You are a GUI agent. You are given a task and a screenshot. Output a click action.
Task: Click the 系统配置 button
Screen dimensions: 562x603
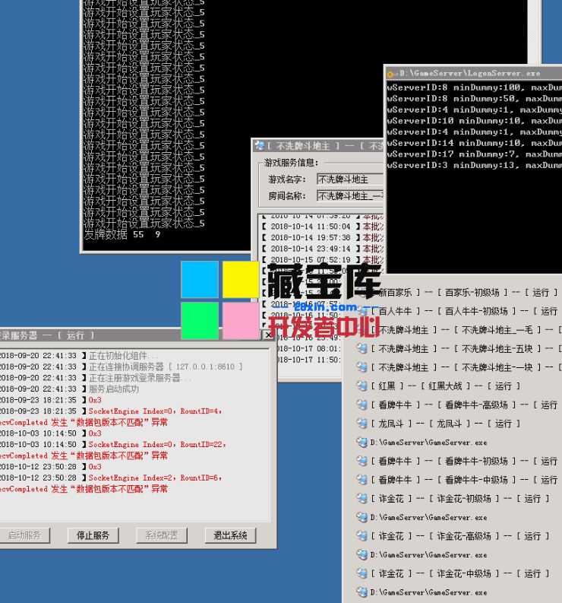(161, 535)
